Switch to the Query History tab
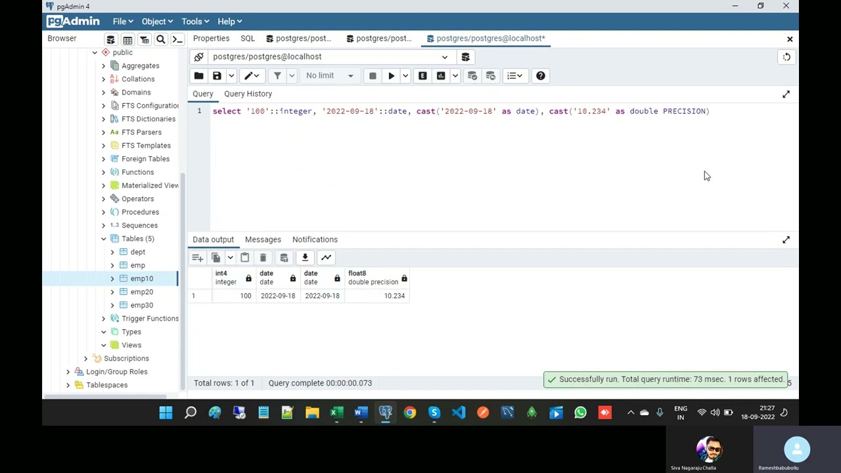Viewport: 841px width, 473px height. tap(248, 94)
